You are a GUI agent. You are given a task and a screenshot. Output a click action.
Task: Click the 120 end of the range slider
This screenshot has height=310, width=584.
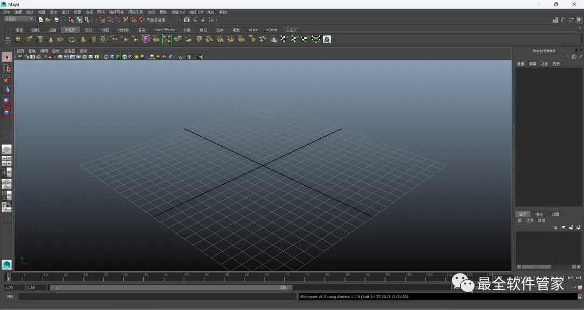283,288
